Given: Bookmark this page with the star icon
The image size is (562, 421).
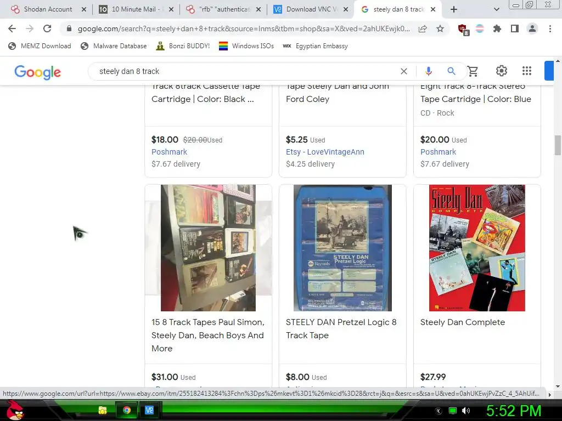Looking at the screenshot, I should [440, 29].
